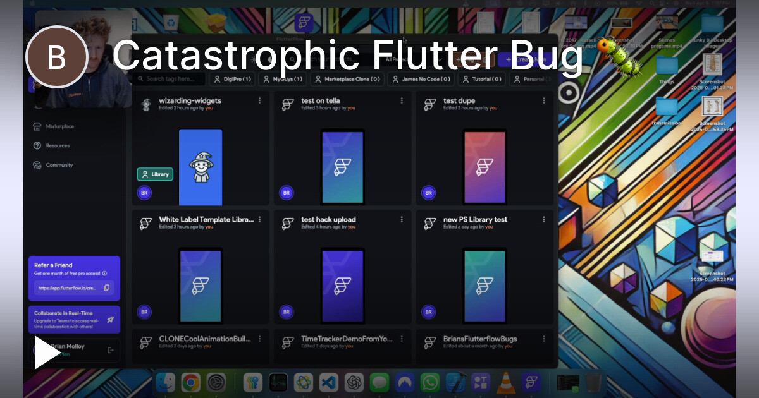Click the Library badge on wizarding-widgets
This screenshot has width=759, height=398.
(x=155, y=174)
